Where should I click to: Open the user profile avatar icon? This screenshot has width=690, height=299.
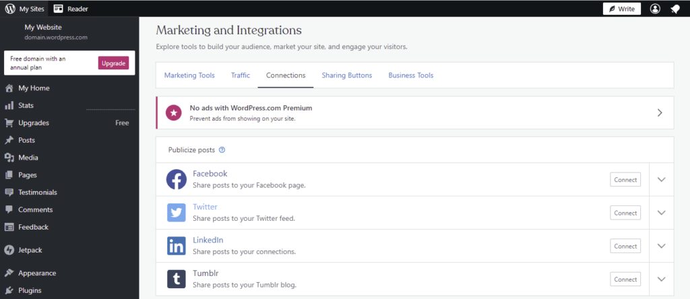[655, 9]
